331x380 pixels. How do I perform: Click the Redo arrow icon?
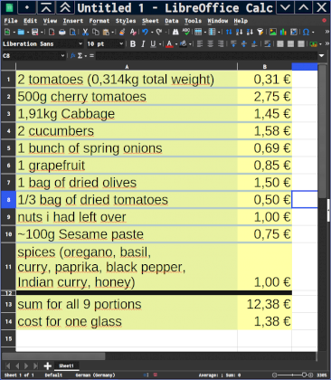click(x=159, y=32)
